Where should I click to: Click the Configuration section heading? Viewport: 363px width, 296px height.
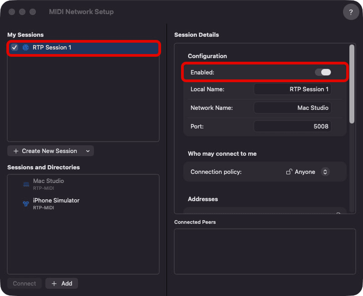coord(207,56)
